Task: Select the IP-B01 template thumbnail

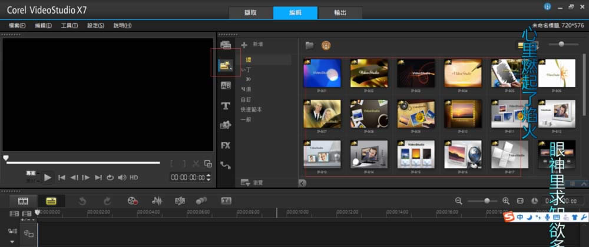Action: pyautogui.click(x=322, y=74)
